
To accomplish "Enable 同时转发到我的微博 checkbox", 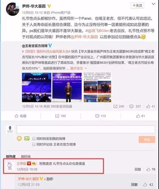I will point(34,139).
